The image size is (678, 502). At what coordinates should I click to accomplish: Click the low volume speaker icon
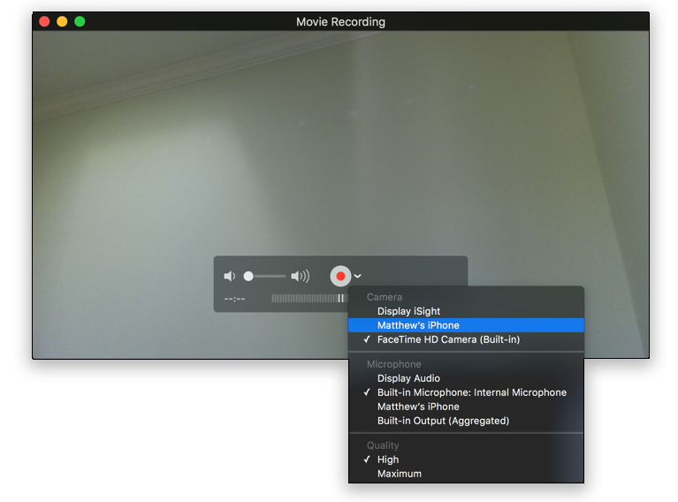tap(229, 276)
